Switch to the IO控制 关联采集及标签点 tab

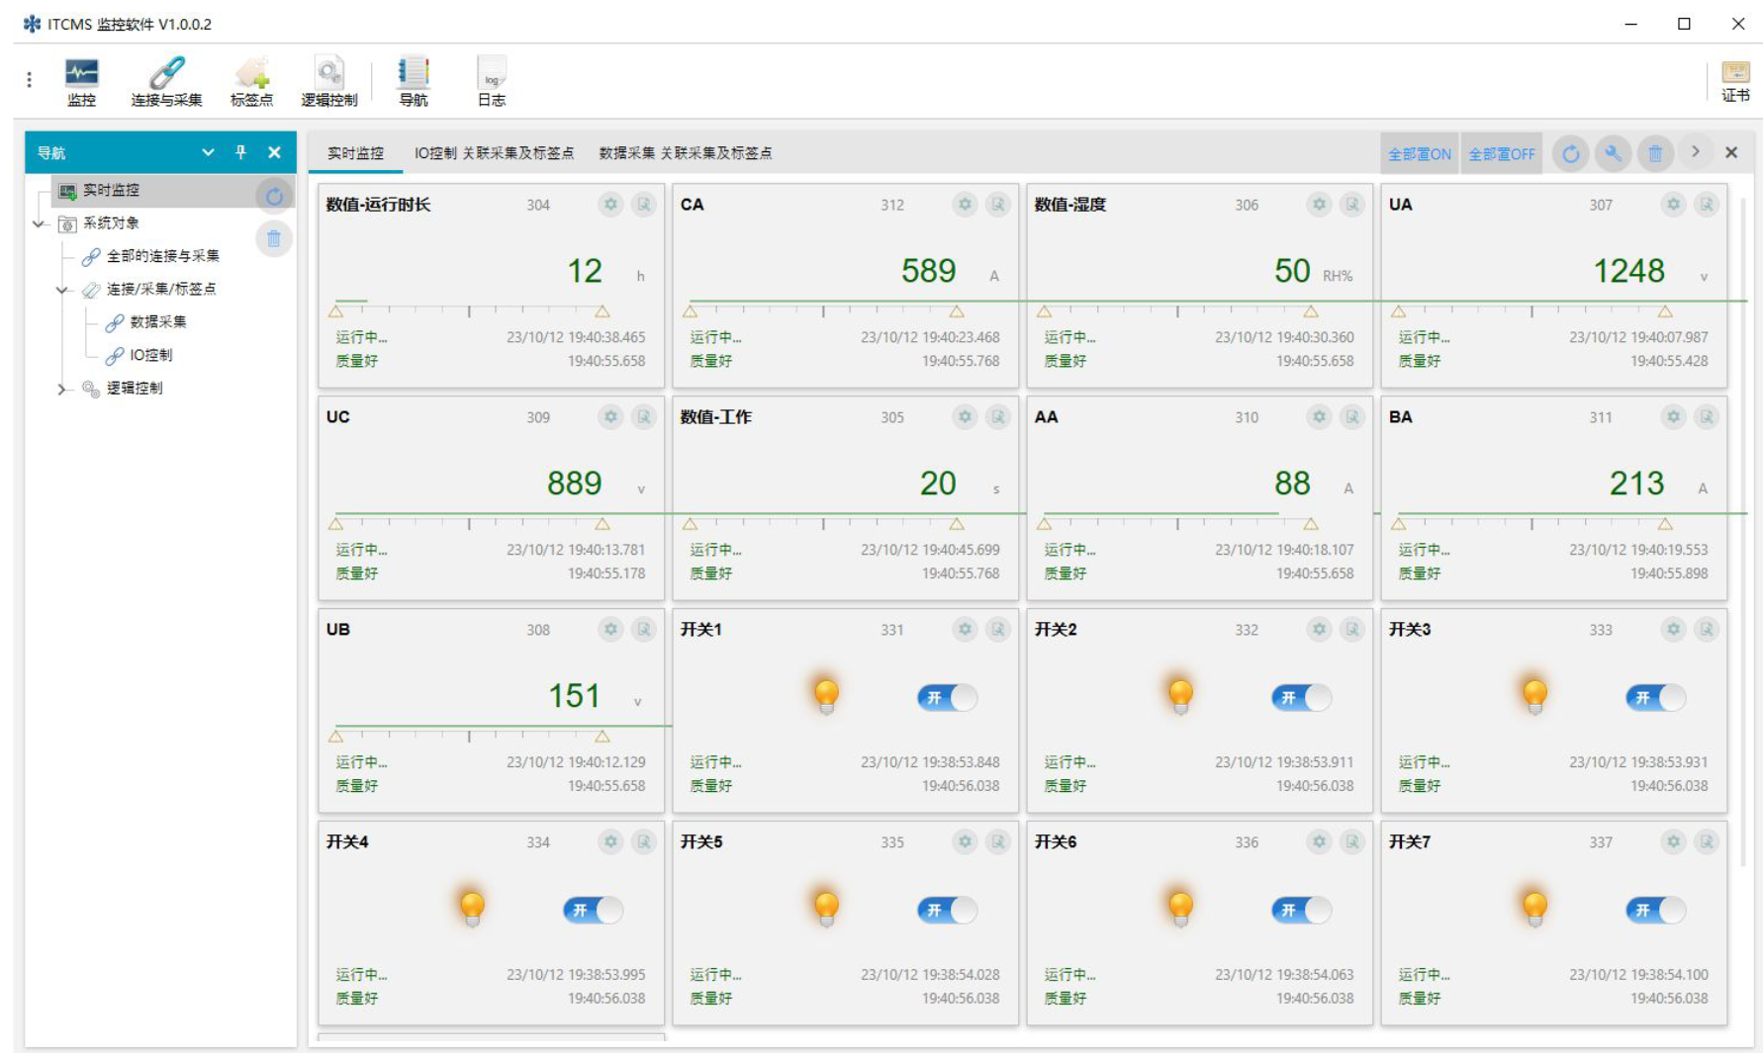[x=494, y=153]
